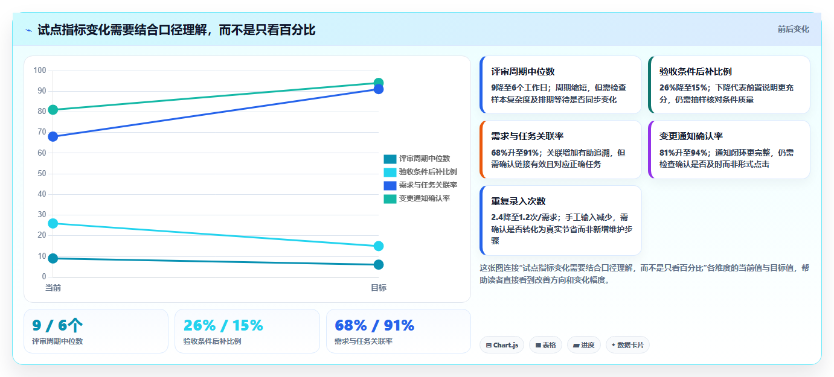
Task: Click the Chart.js chip
Action: 502,345
